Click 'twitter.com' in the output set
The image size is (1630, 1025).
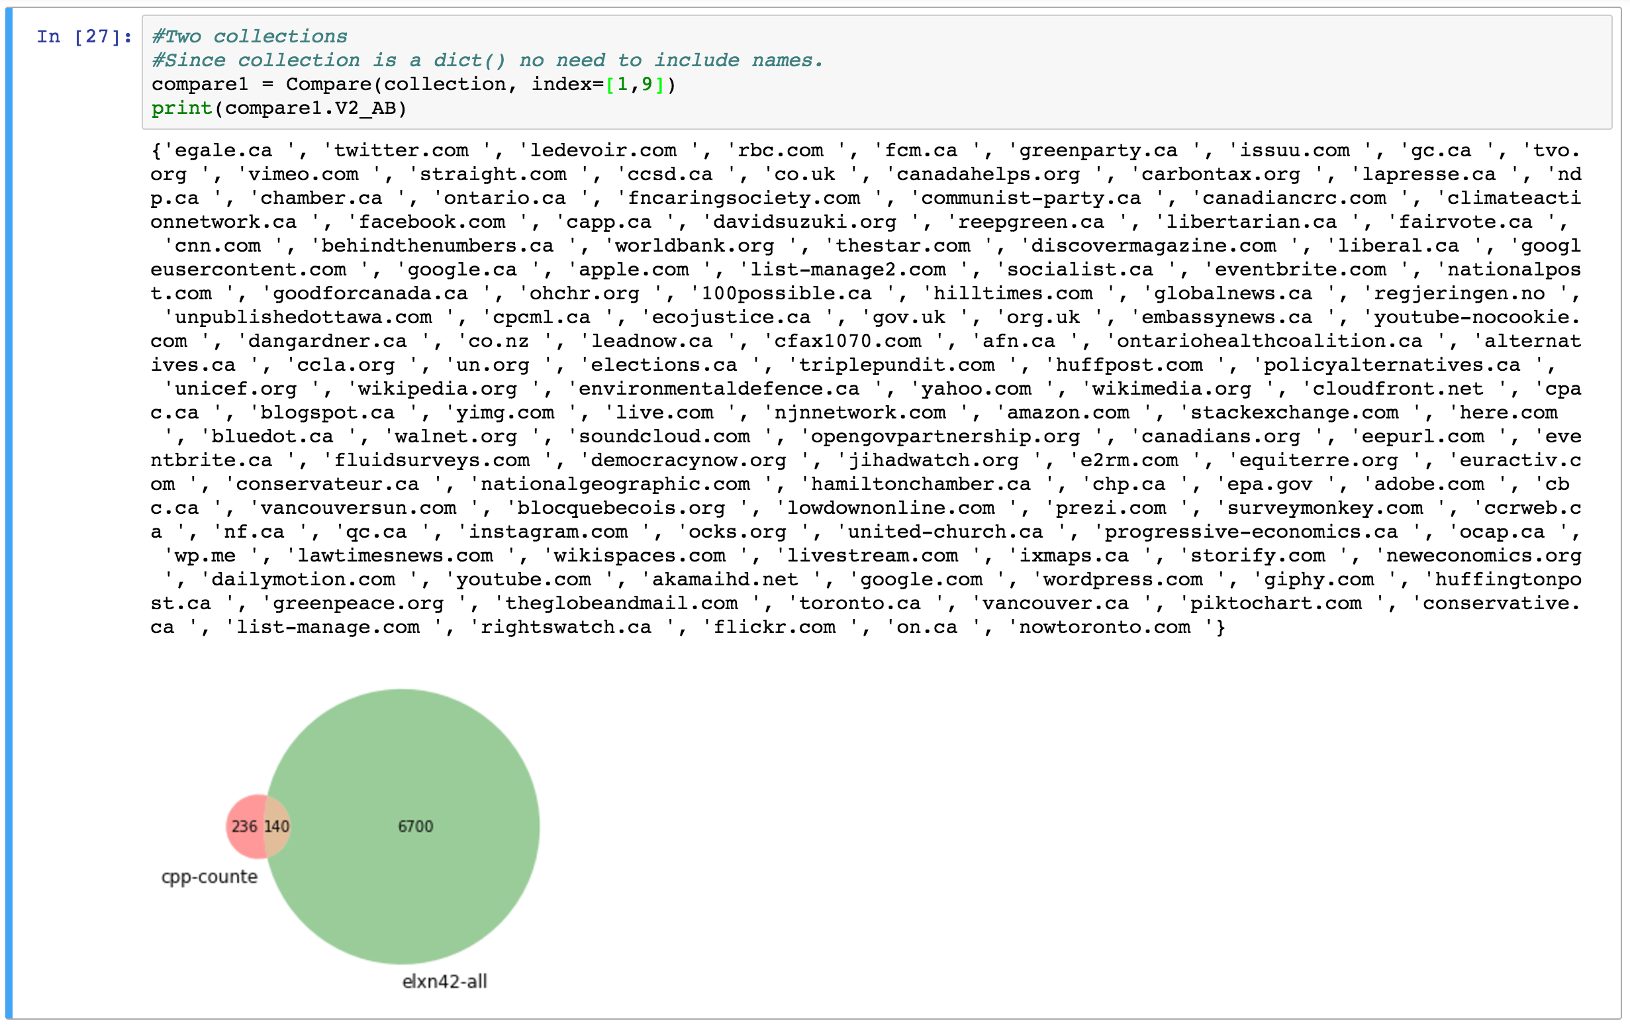(x=401, y=150)
